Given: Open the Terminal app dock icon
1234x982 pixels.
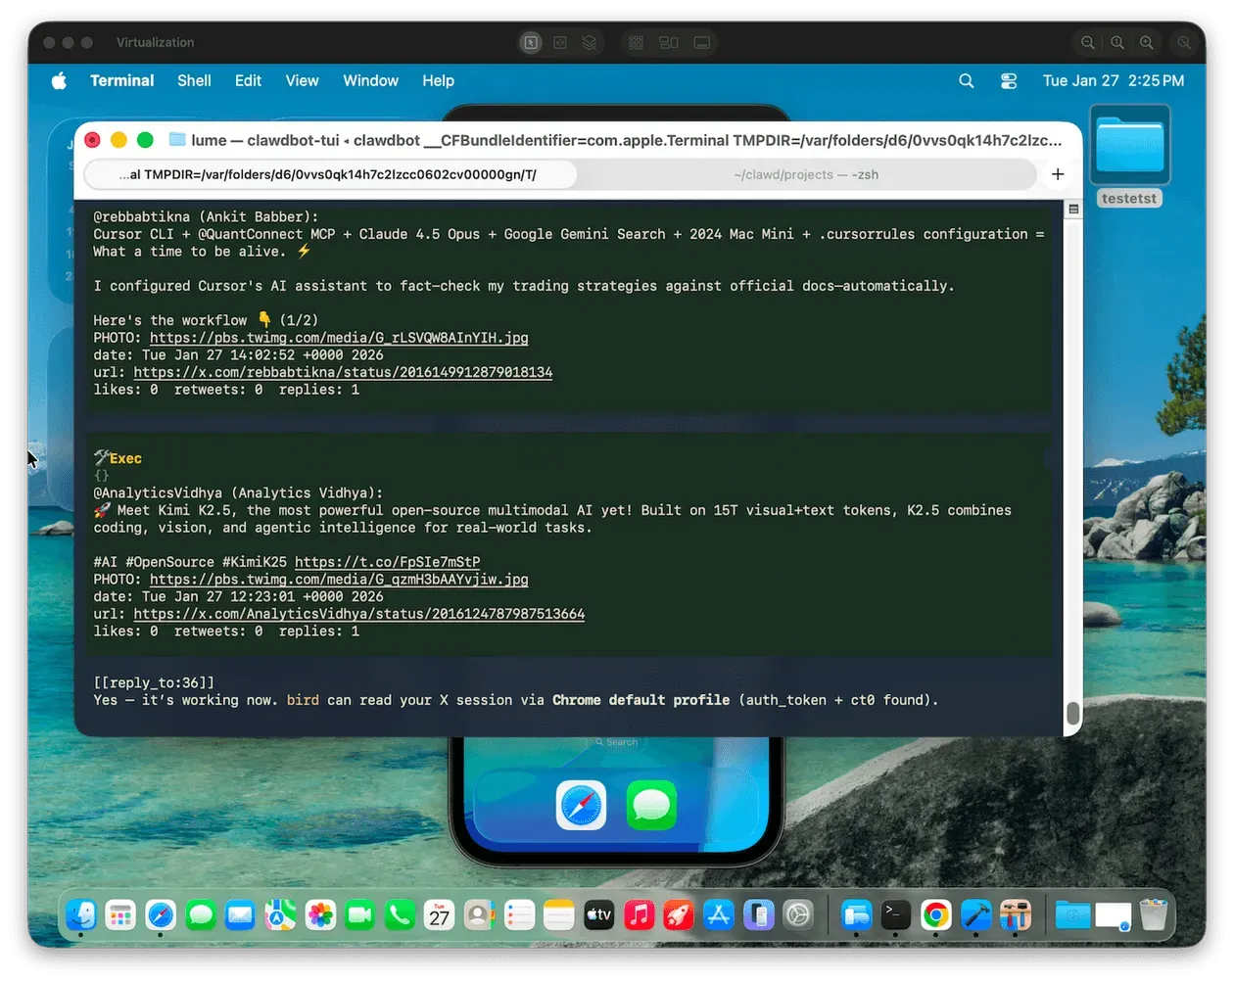Looking at the screenshot, I should [896, 915].
